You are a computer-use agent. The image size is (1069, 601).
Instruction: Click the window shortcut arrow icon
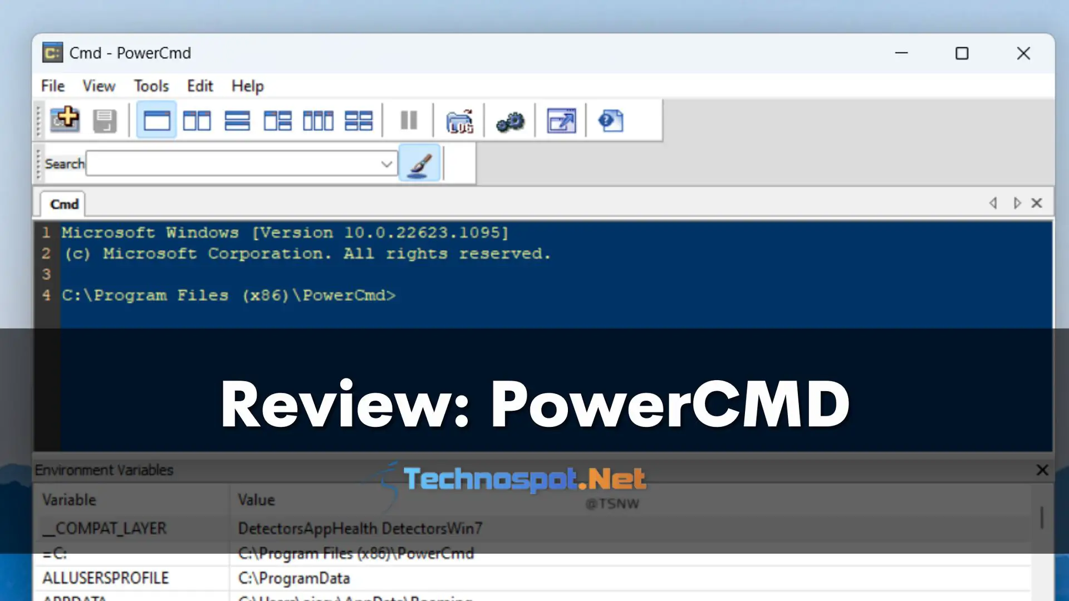[x=561, y=121]
